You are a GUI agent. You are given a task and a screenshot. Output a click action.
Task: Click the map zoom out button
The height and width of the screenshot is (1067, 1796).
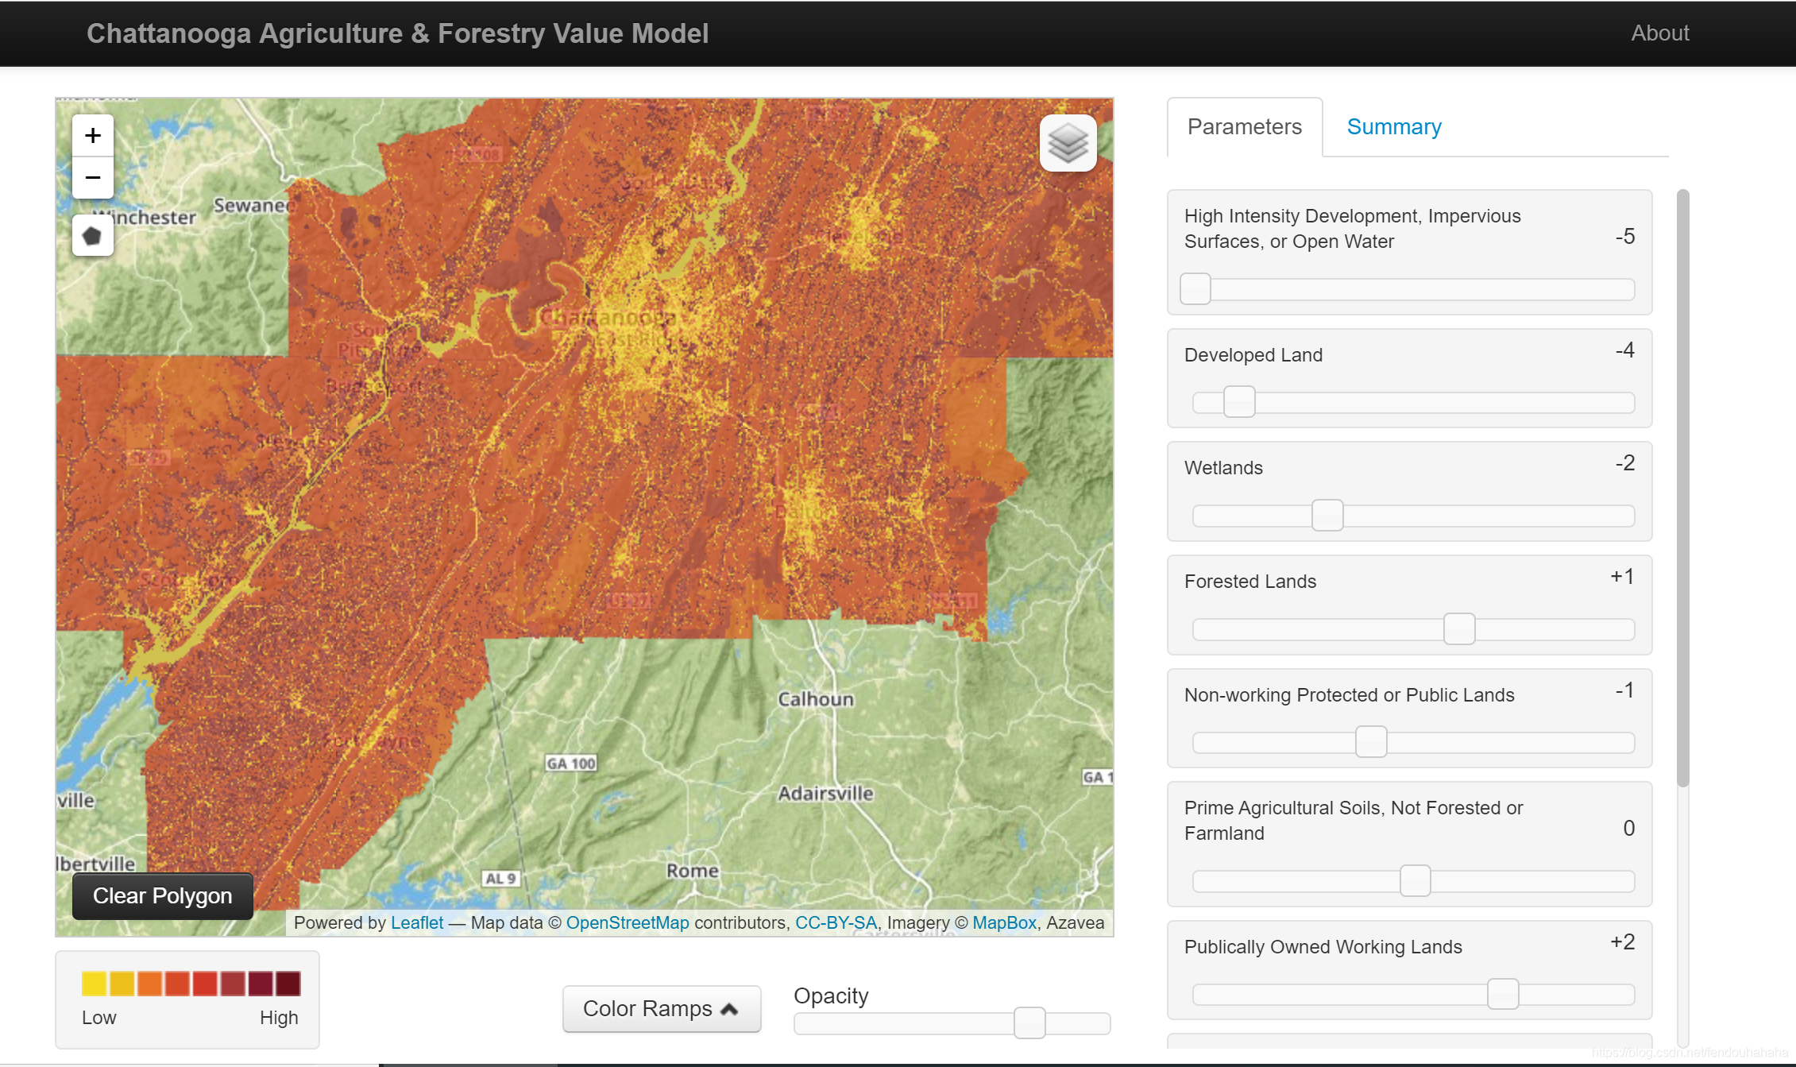coord(93,178)
